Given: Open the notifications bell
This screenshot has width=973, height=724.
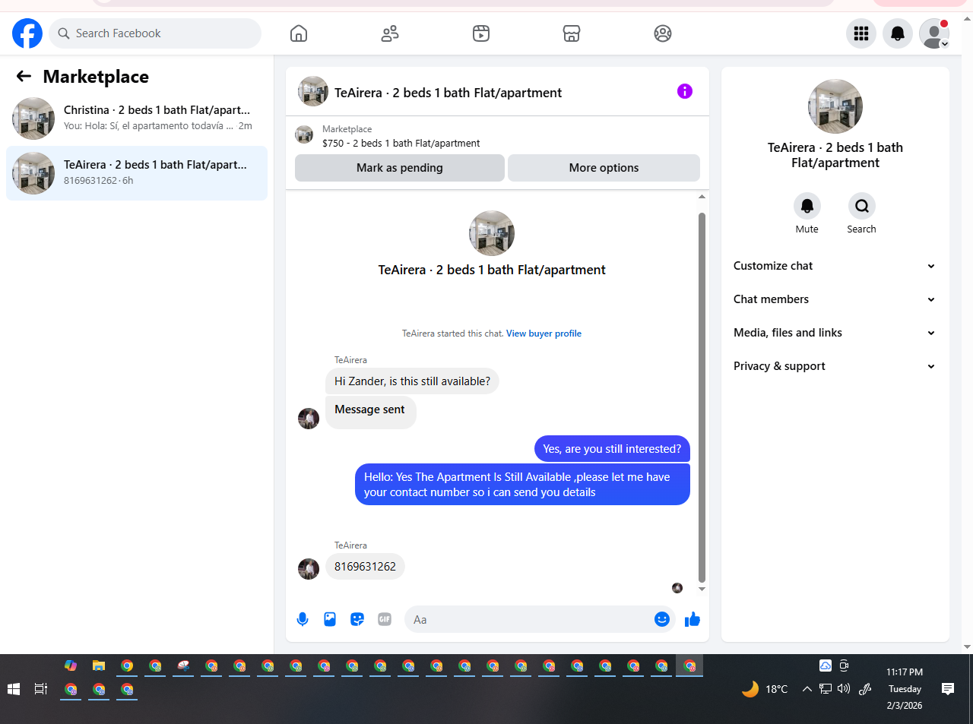Looking at the screenshot, I should [x=898, y=33].
